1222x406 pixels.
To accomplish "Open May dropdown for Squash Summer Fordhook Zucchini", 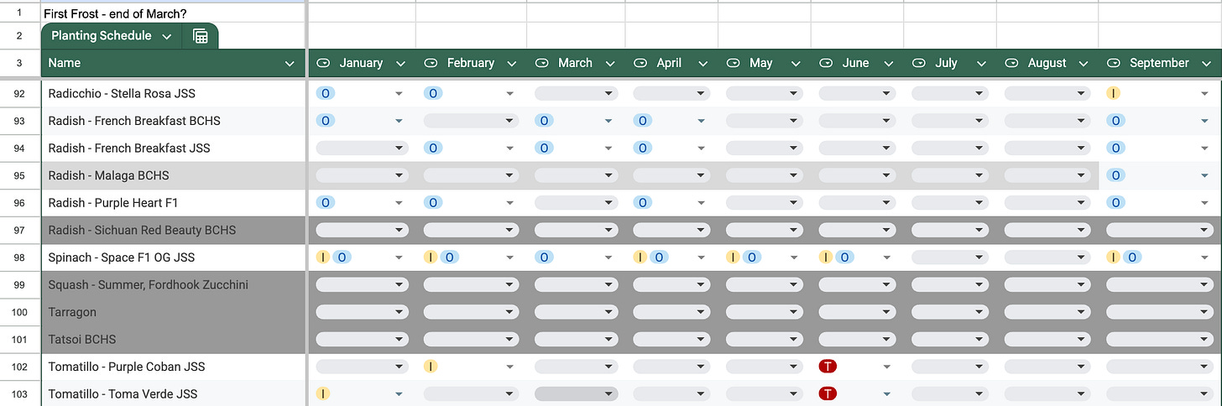I will 765,284.
